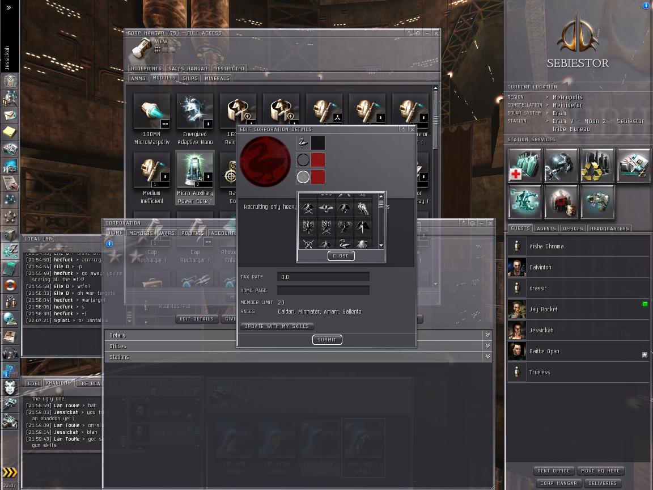This screenshot has height=490, width=653.
Task: Click logo picker scroll-up arrow
Action: pyautogui.click(x=381, y=196)
